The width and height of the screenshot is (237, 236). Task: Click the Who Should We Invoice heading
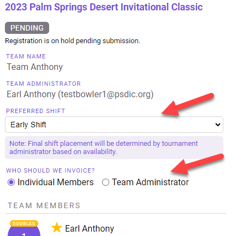coord(50,170)
